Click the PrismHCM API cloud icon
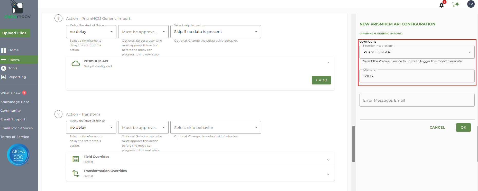Viewport: 478px width, 191px height. (x=76, y=63)
